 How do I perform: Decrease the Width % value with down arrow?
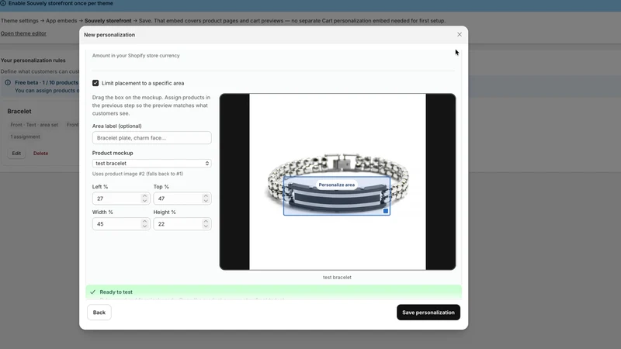[144, 226]
